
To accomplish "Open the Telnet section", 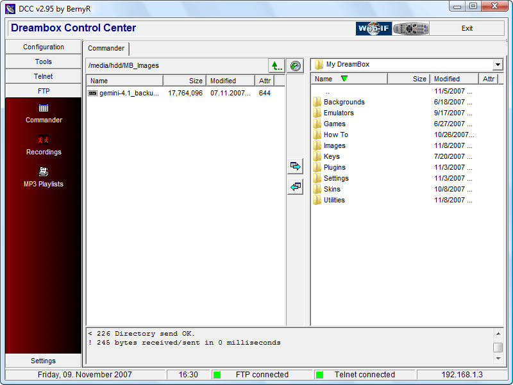I will 44,76.
